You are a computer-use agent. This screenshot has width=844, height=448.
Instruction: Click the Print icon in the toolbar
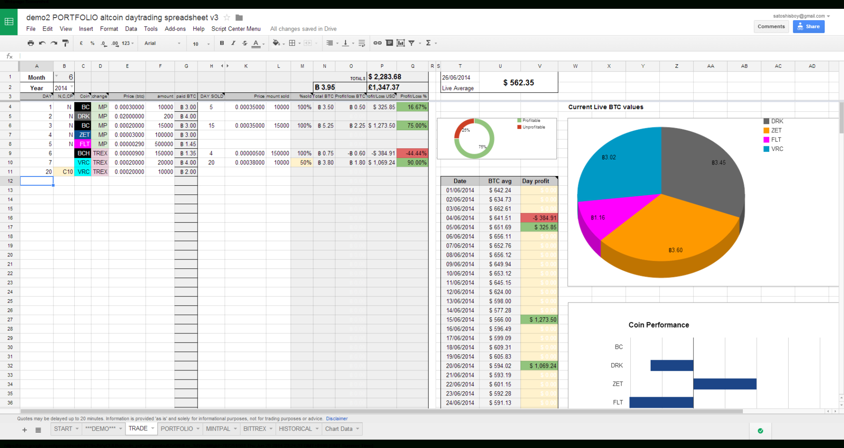(30, 42)
